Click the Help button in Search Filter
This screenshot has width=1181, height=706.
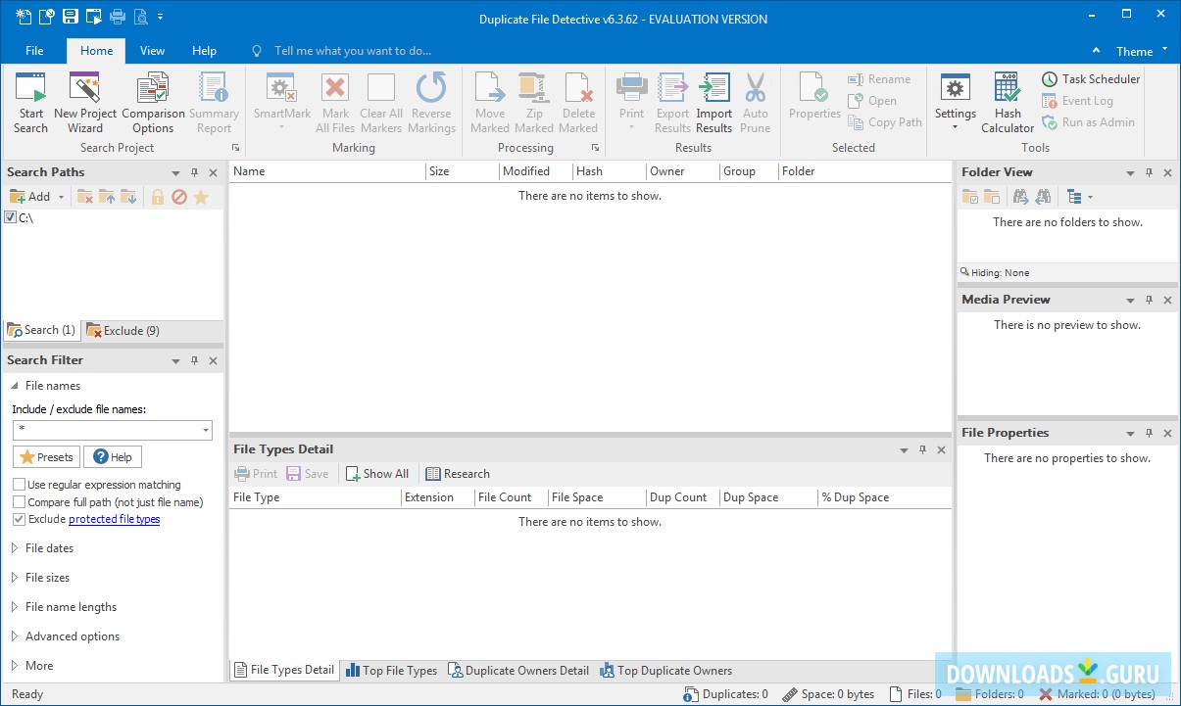pos(113,457)
